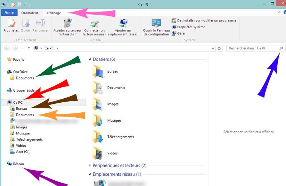
Task: Expand Périphériques et lecteurs (2) group
Action: tap(90, 165)
